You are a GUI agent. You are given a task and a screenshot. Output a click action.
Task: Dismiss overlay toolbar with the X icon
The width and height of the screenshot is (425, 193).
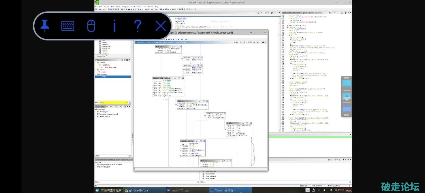pos(161,26)
